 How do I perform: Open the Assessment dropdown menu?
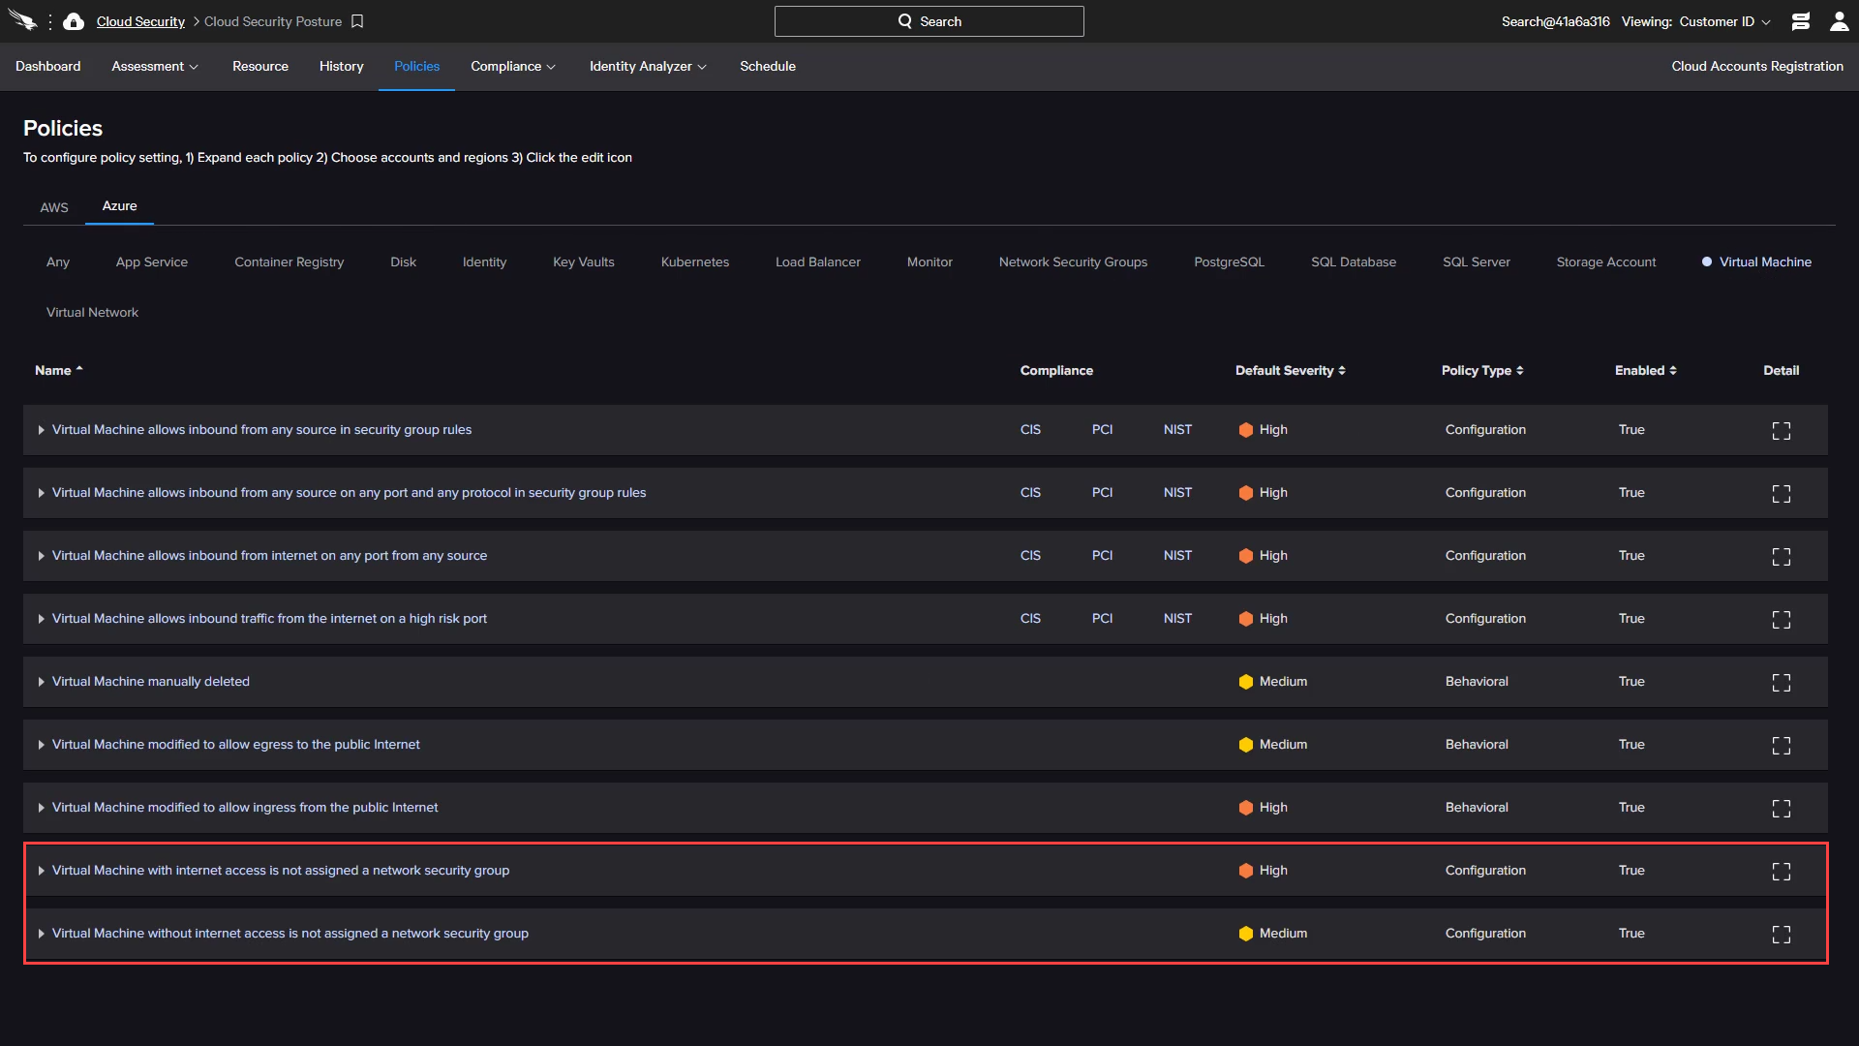coord(155,65)
